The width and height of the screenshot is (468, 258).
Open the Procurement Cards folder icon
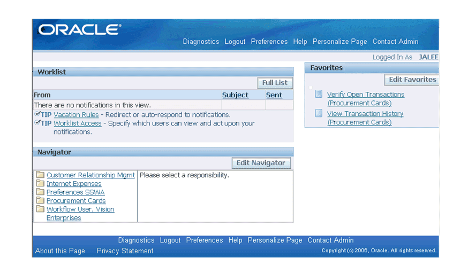(40, 200)
